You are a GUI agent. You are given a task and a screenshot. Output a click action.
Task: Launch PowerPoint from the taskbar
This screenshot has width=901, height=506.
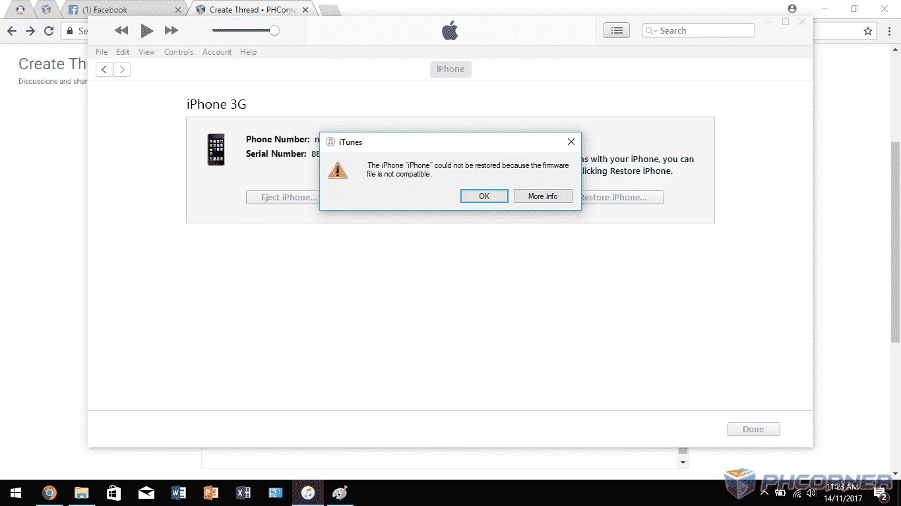210,493
